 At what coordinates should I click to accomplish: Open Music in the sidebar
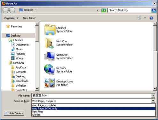coord(17,49)
